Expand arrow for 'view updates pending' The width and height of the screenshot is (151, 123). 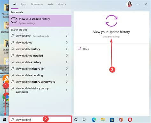click(67, 75)
